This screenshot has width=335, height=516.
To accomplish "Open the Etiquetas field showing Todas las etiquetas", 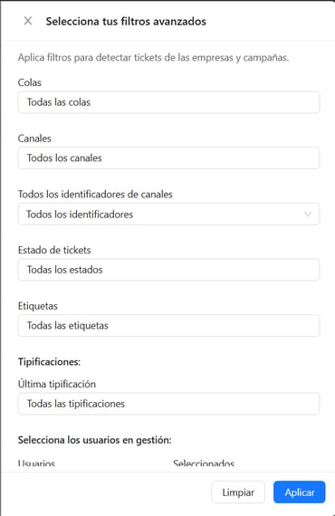I will coord(168,326).
